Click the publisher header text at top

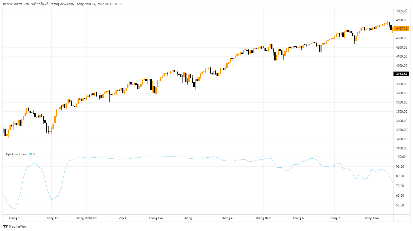point(63,4)
